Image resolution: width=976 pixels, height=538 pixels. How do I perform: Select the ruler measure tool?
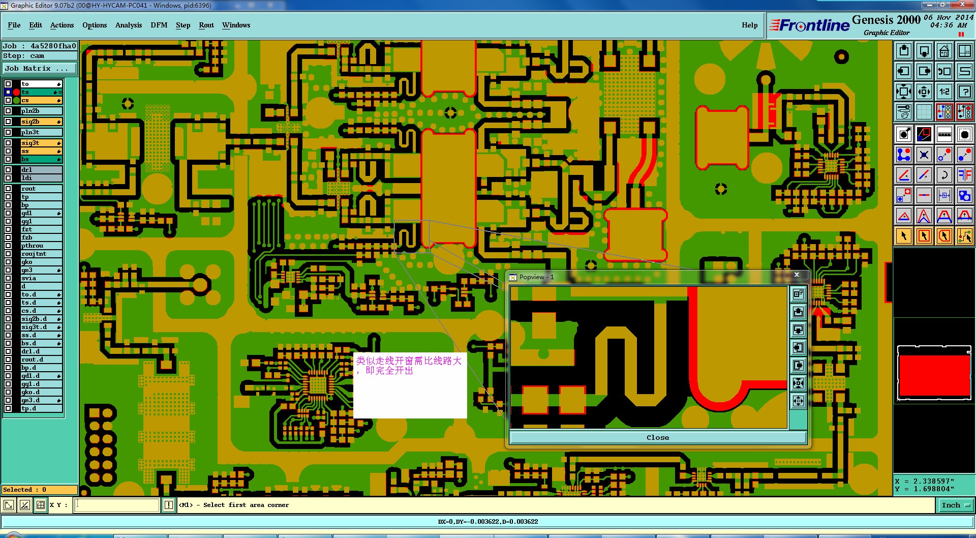coord(944,134)
